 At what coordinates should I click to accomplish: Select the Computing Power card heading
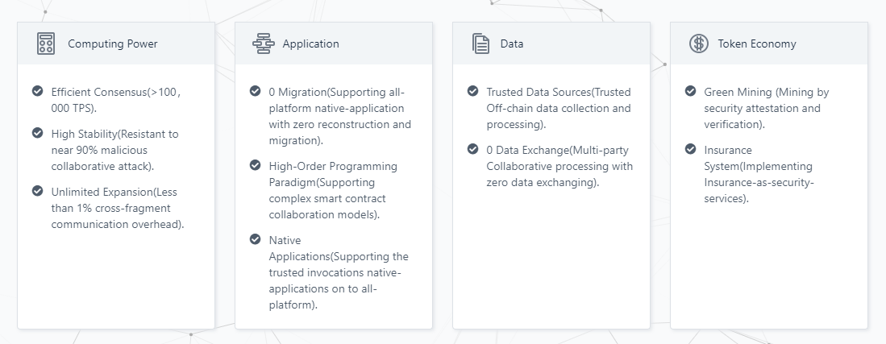113,44
